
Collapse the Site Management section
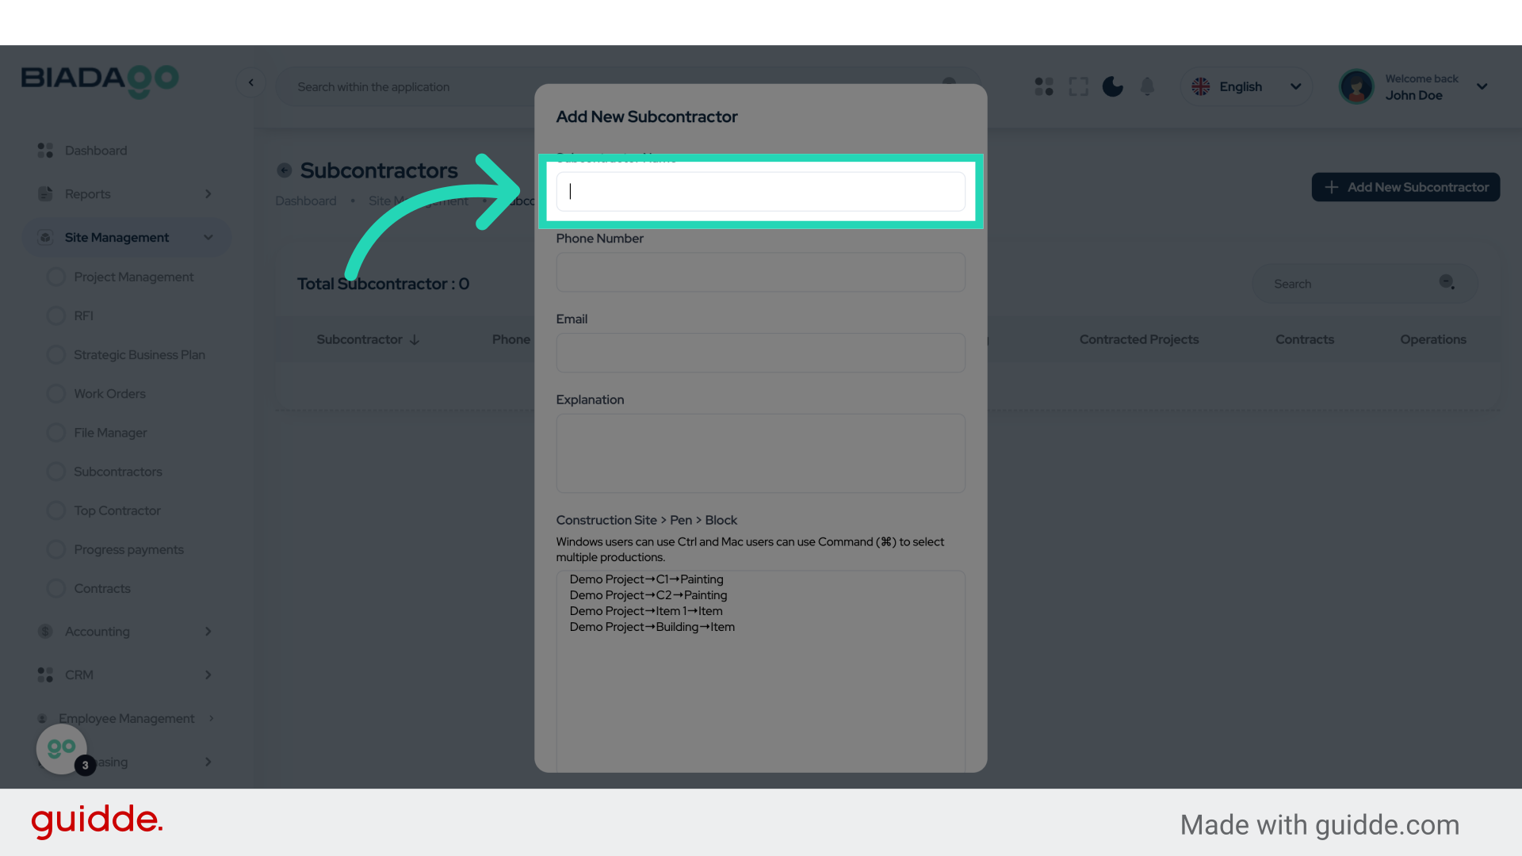(208, 237)
